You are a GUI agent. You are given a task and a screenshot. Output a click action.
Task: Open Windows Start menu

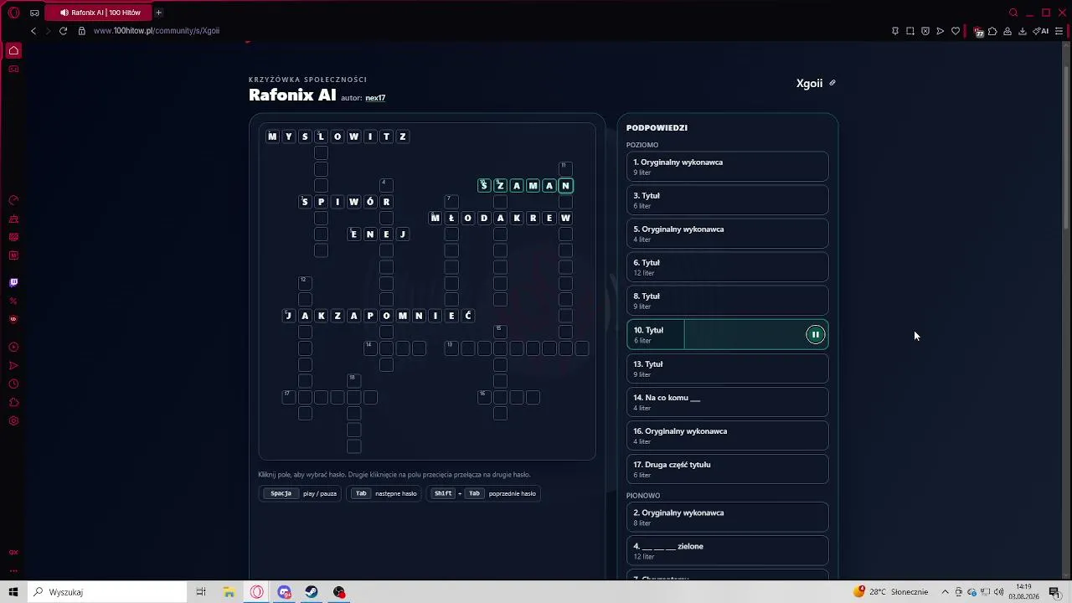pos(13,592)
